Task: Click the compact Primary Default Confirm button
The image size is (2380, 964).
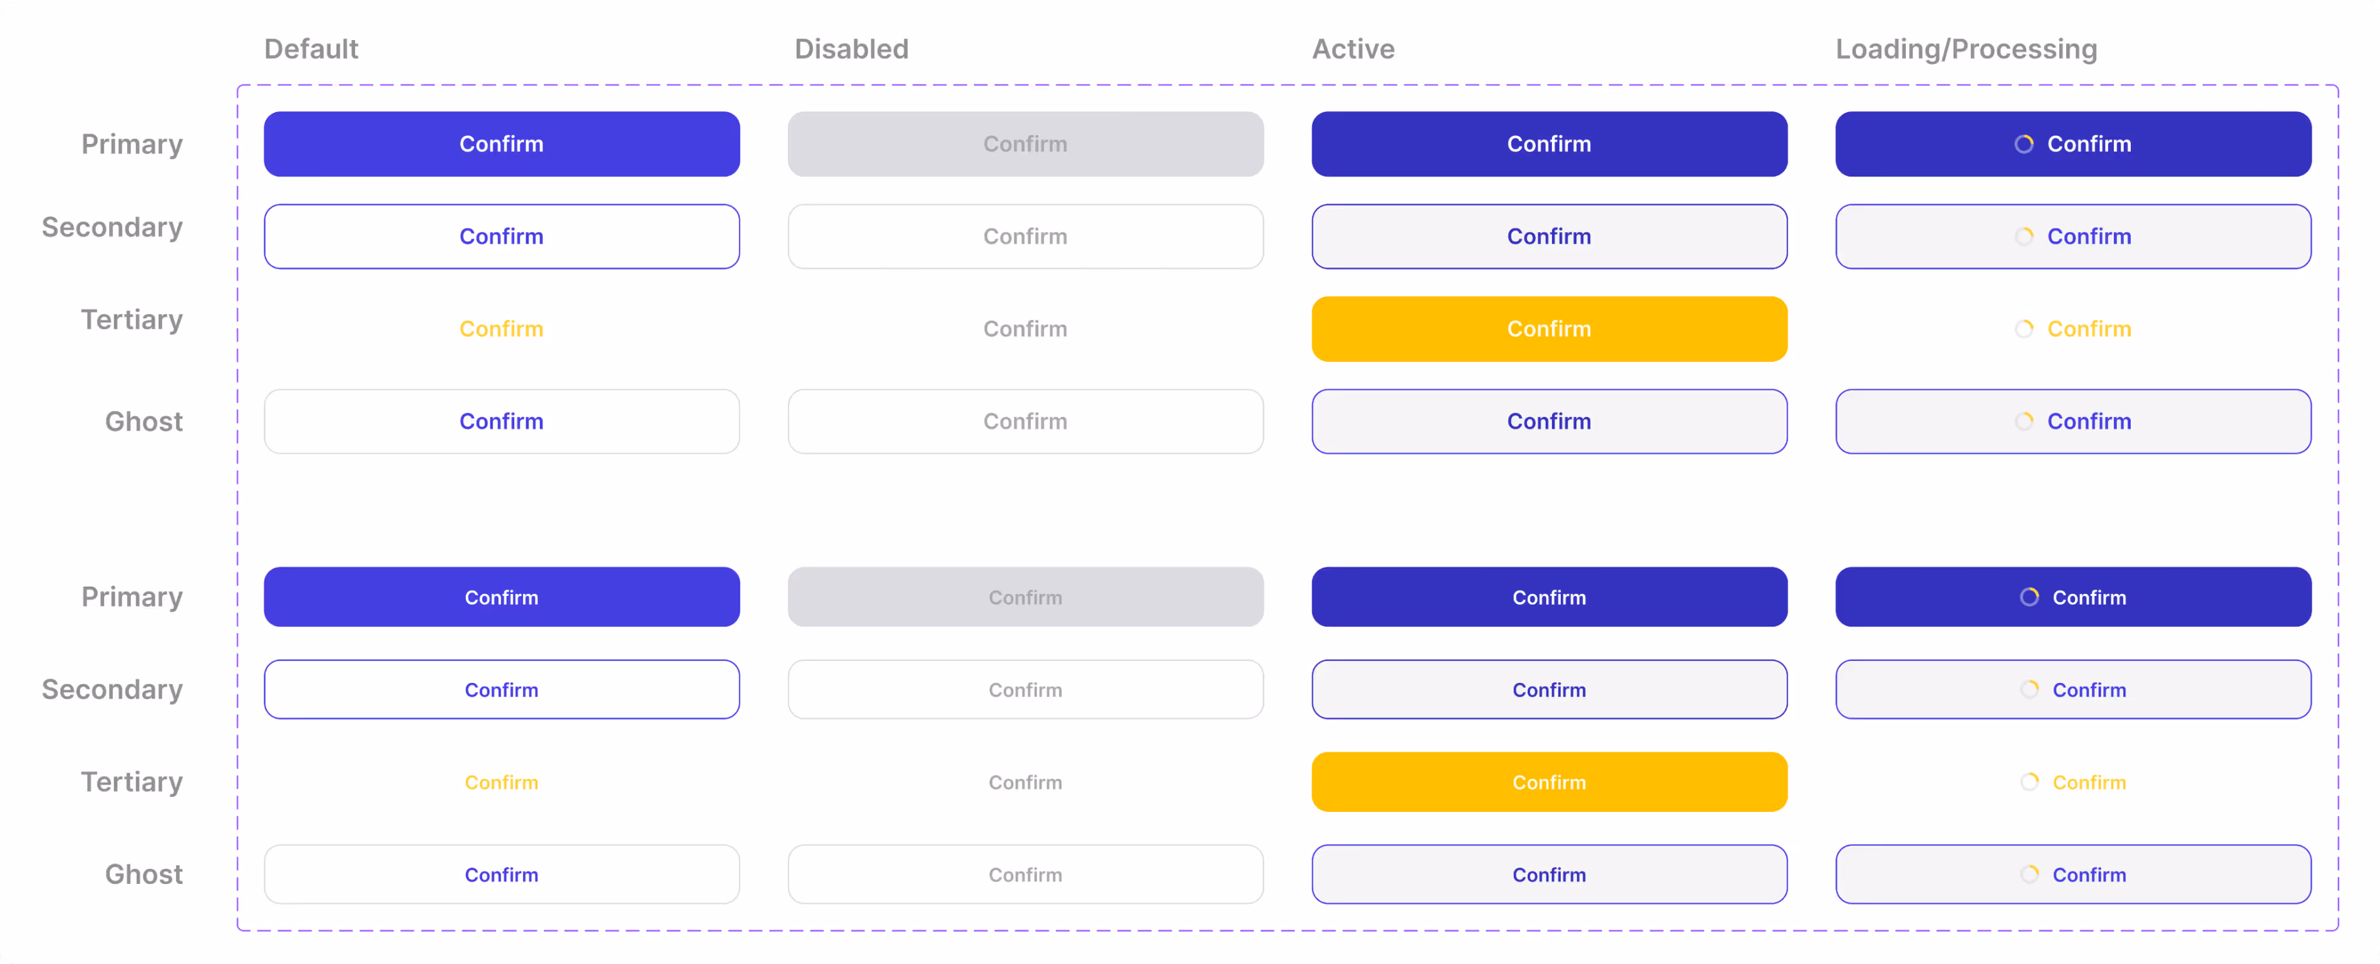Action: point(502,597)
